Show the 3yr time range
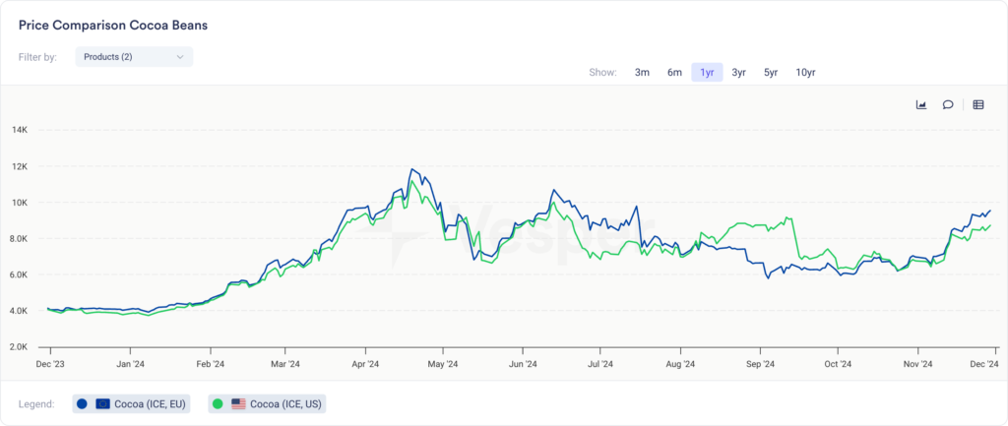The image size is (1008, 426). (738, 72)
